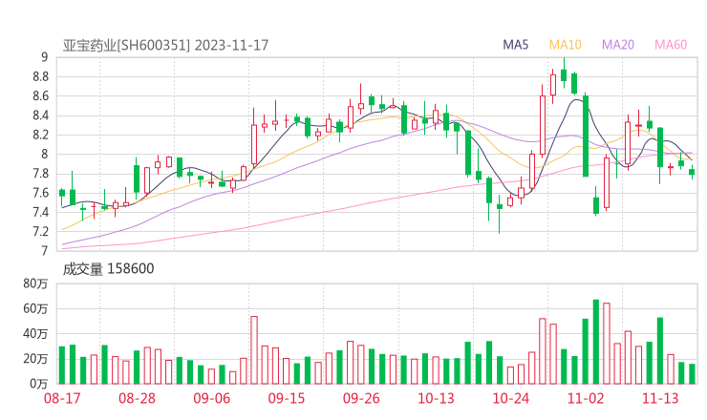
Task: Click the 09-15 date axis label
Action: coord(287,398)
